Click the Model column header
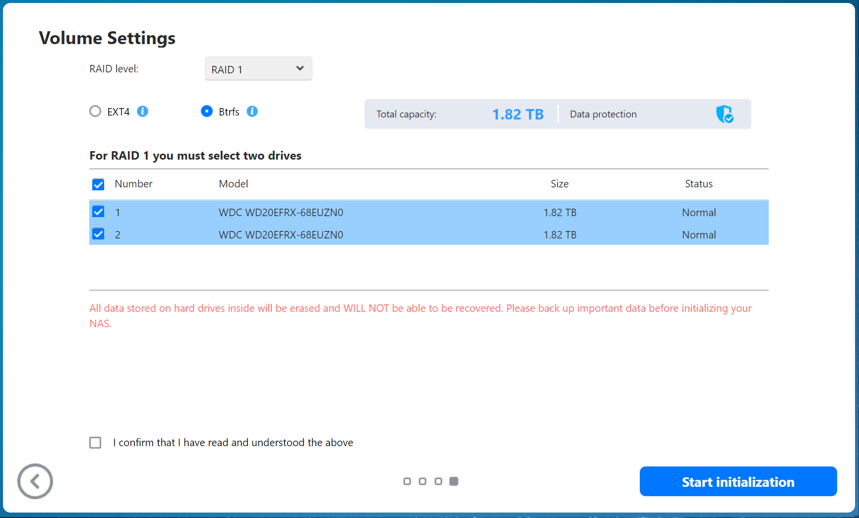The width and height of the screenshot is (859, 518). (234, 184)
